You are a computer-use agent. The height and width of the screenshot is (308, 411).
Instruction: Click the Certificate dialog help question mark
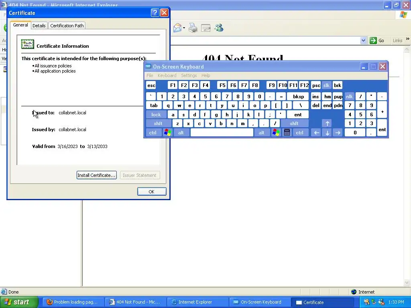pos(155,12)
